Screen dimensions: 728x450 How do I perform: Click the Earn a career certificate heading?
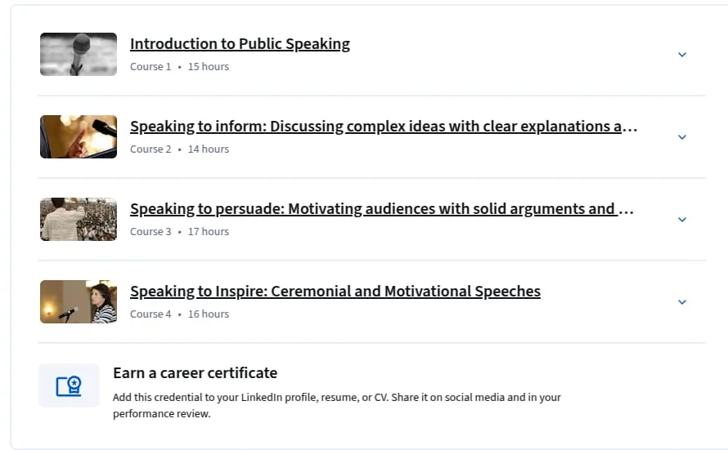(x=195, y=373)
